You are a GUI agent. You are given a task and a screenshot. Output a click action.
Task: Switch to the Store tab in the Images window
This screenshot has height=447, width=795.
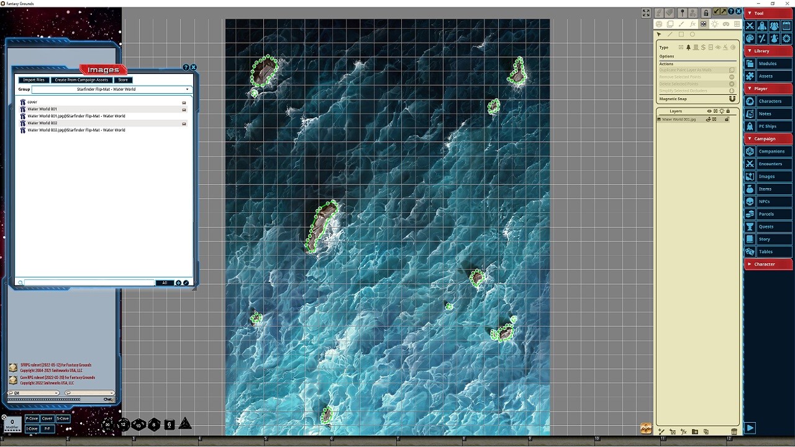tap(123, 79)
